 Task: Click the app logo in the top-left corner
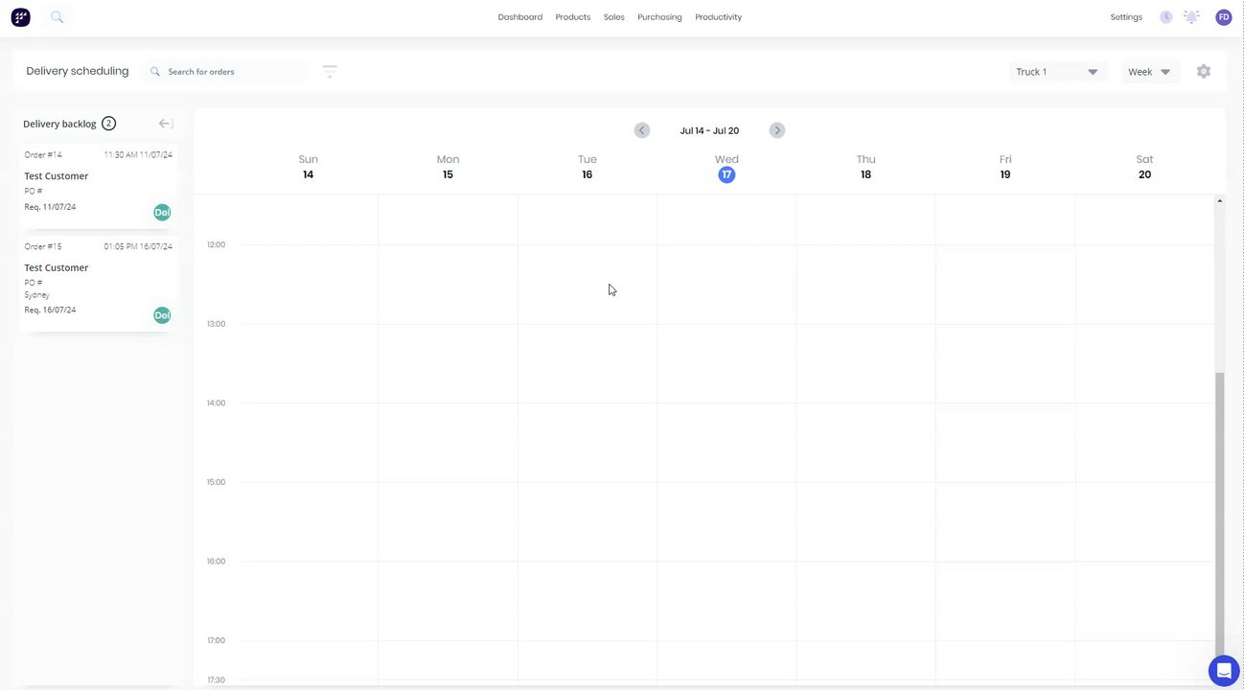[x=20, y=17]
